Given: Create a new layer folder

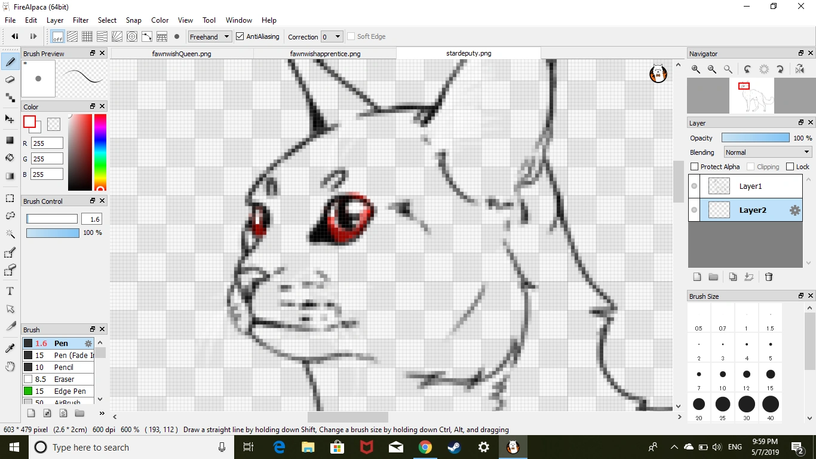Looking at the screenshot, I should (713, 277).
